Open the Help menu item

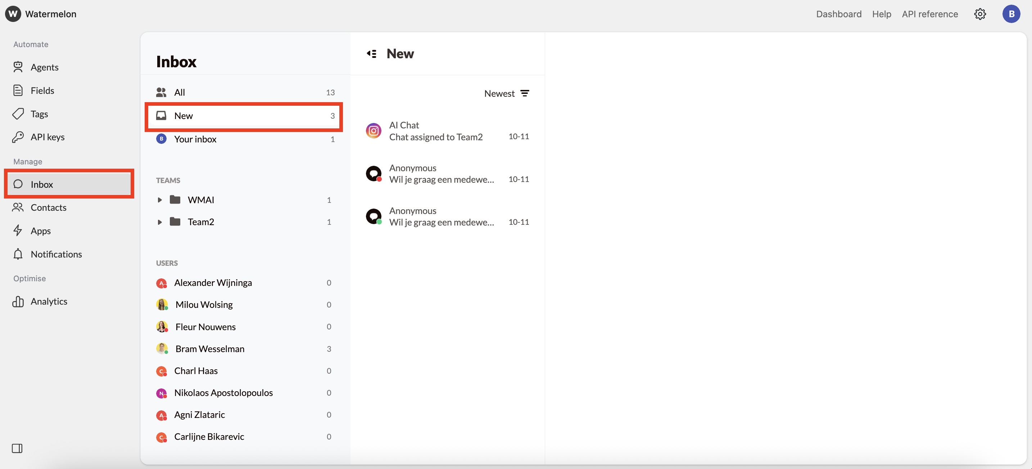pos(881,14)
